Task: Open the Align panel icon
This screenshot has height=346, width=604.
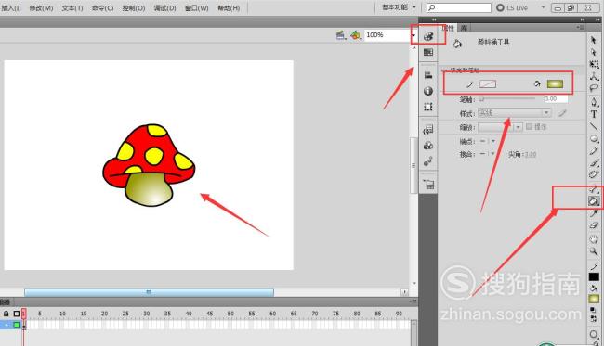Action: tap(428, 75)
